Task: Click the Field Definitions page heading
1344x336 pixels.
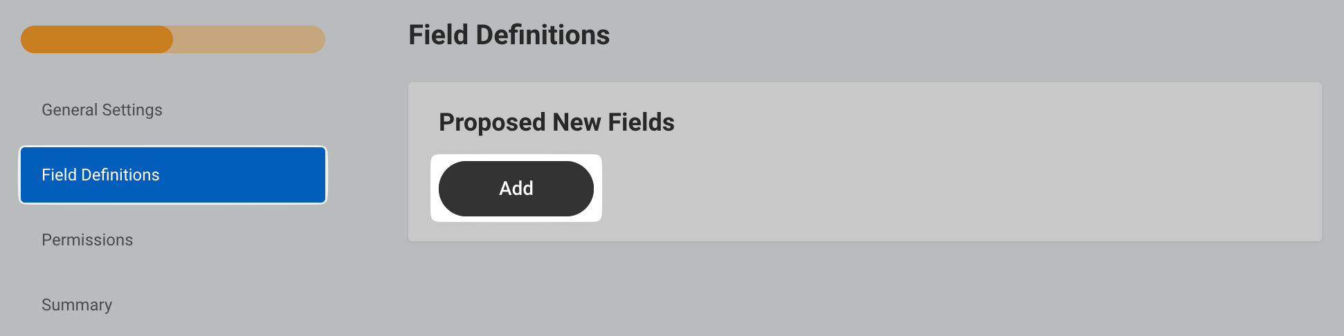Action: [509, 35]
